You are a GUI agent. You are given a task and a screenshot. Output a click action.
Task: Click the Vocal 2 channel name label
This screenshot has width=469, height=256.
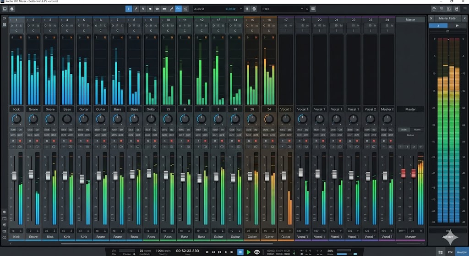tap(370, 109)
